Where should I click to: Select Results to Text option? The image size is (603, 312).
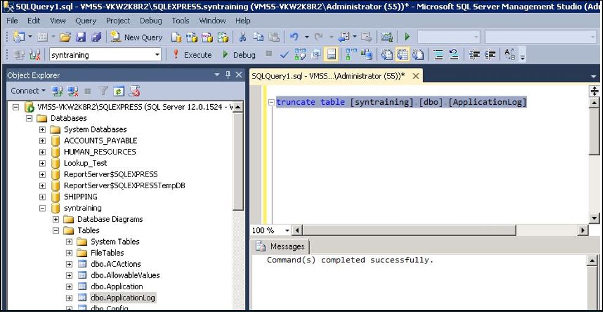386,55
